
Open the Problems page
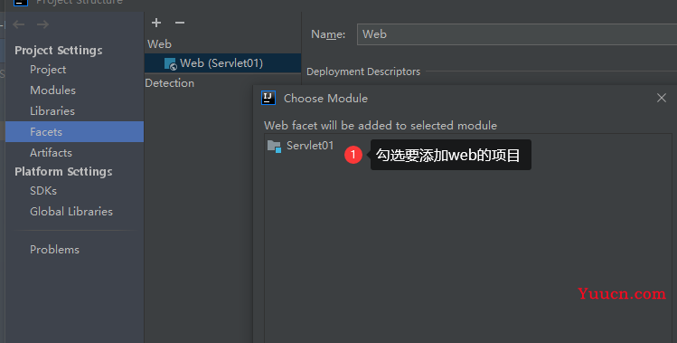[54, 250]
